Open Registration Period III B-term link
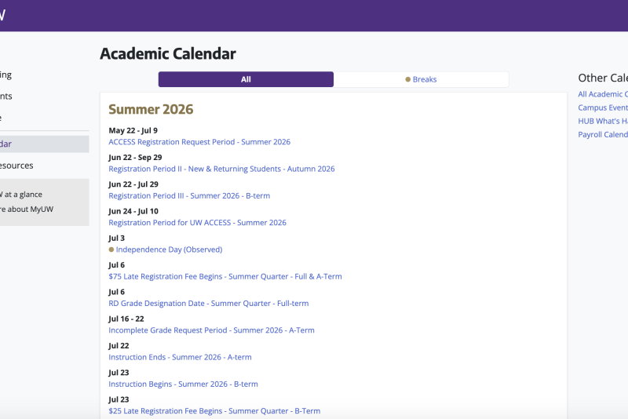The height and width of the screenshot is (419, 628). (x=189, y=195)
